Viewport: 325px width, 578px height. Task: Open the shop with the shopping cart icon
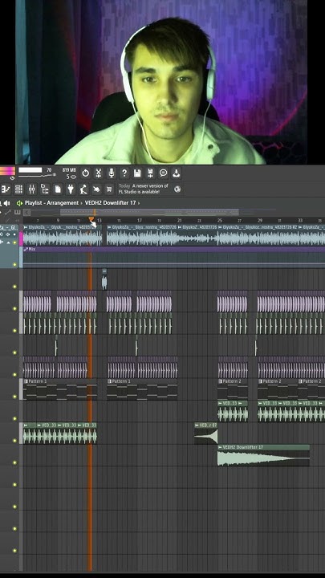pos(109,189)
